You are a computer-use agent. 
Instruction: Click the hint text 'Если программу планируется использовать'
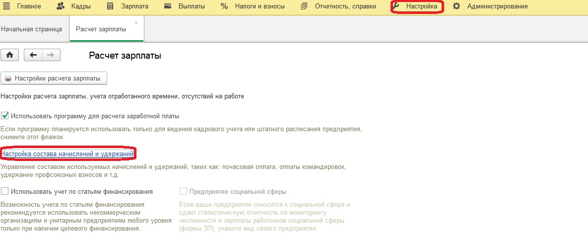181,133
